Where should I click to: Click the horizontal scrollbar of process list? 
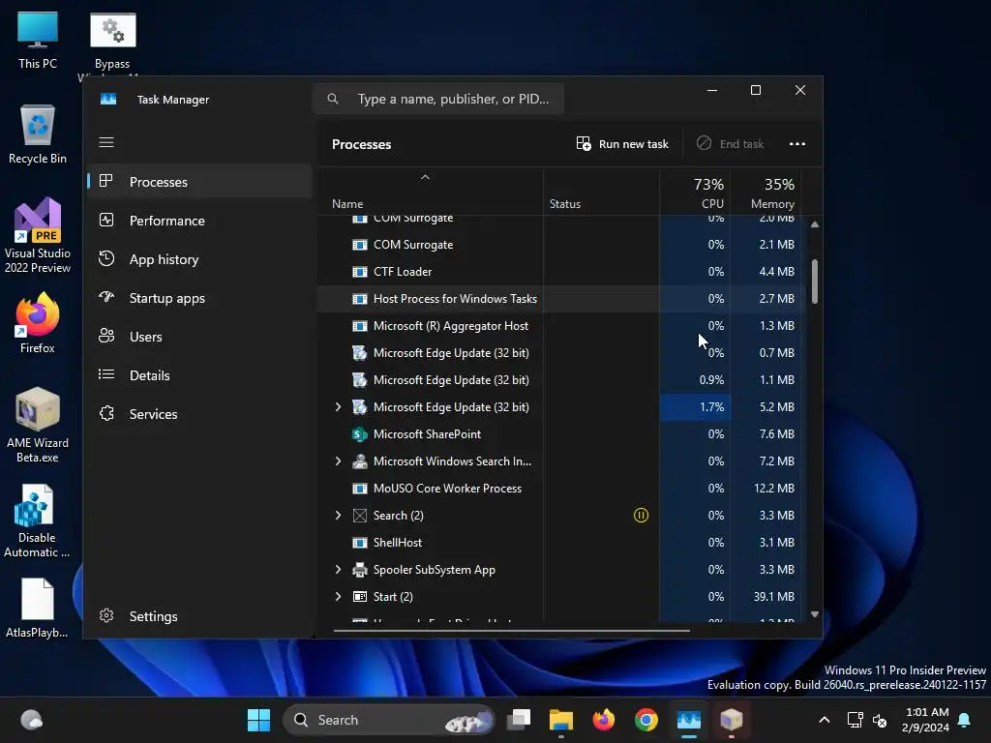pos(511,630)
